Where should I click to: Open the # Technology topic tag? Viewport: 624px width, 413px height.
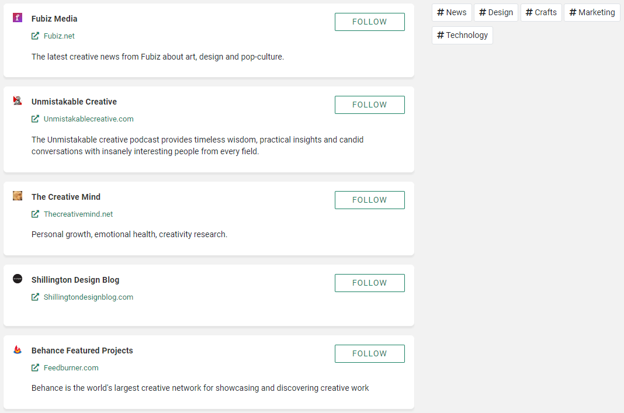(462, 35)
